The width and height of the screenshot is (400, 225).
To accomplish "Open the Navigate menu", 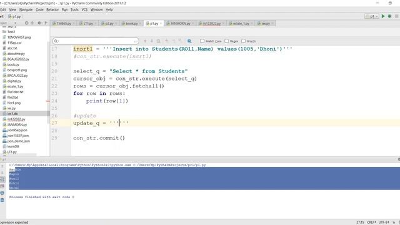I will pos(26,9).
